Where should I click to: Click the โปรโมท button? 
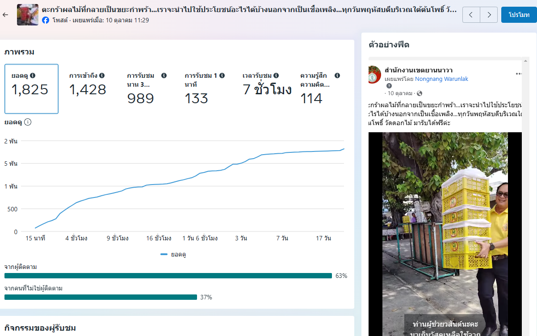(519, 15)
